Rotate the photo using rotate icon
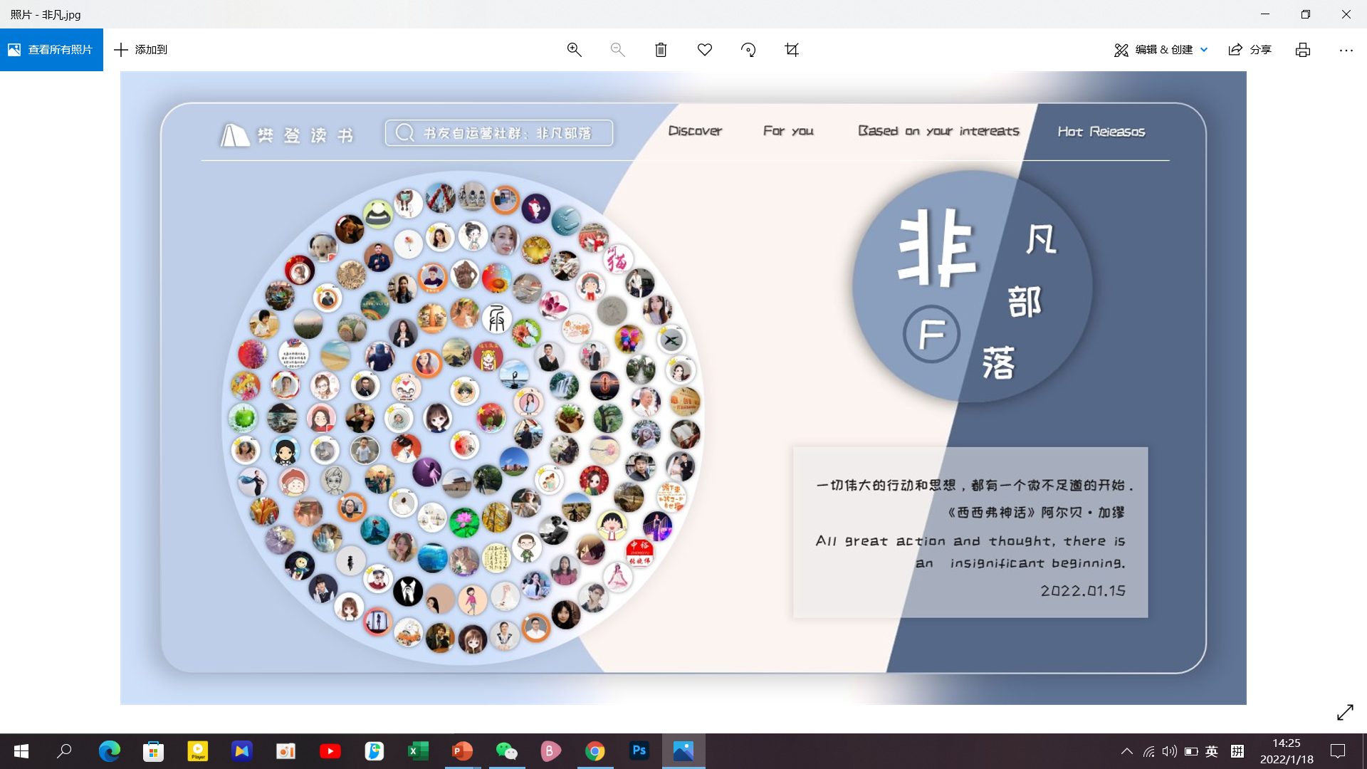The width and height of the screenshot is (1367, 769). tap(748, 50)
